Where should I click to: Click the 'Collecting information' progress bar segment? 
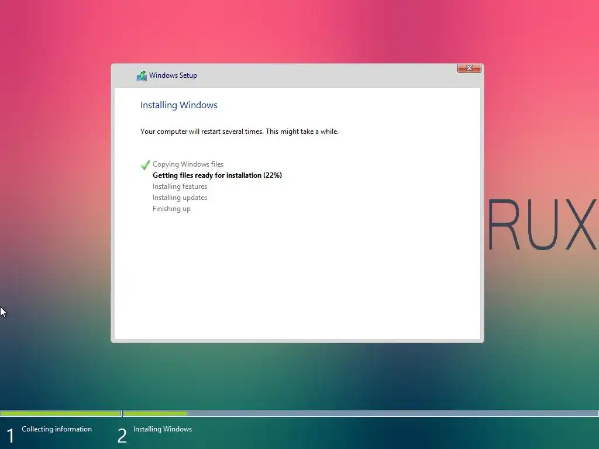click(x=61, y=413)
